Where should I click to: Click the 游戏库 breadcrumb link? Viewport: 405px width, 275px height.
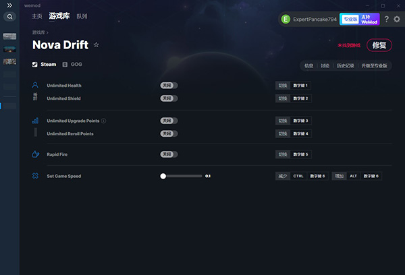tap(38, 32)
